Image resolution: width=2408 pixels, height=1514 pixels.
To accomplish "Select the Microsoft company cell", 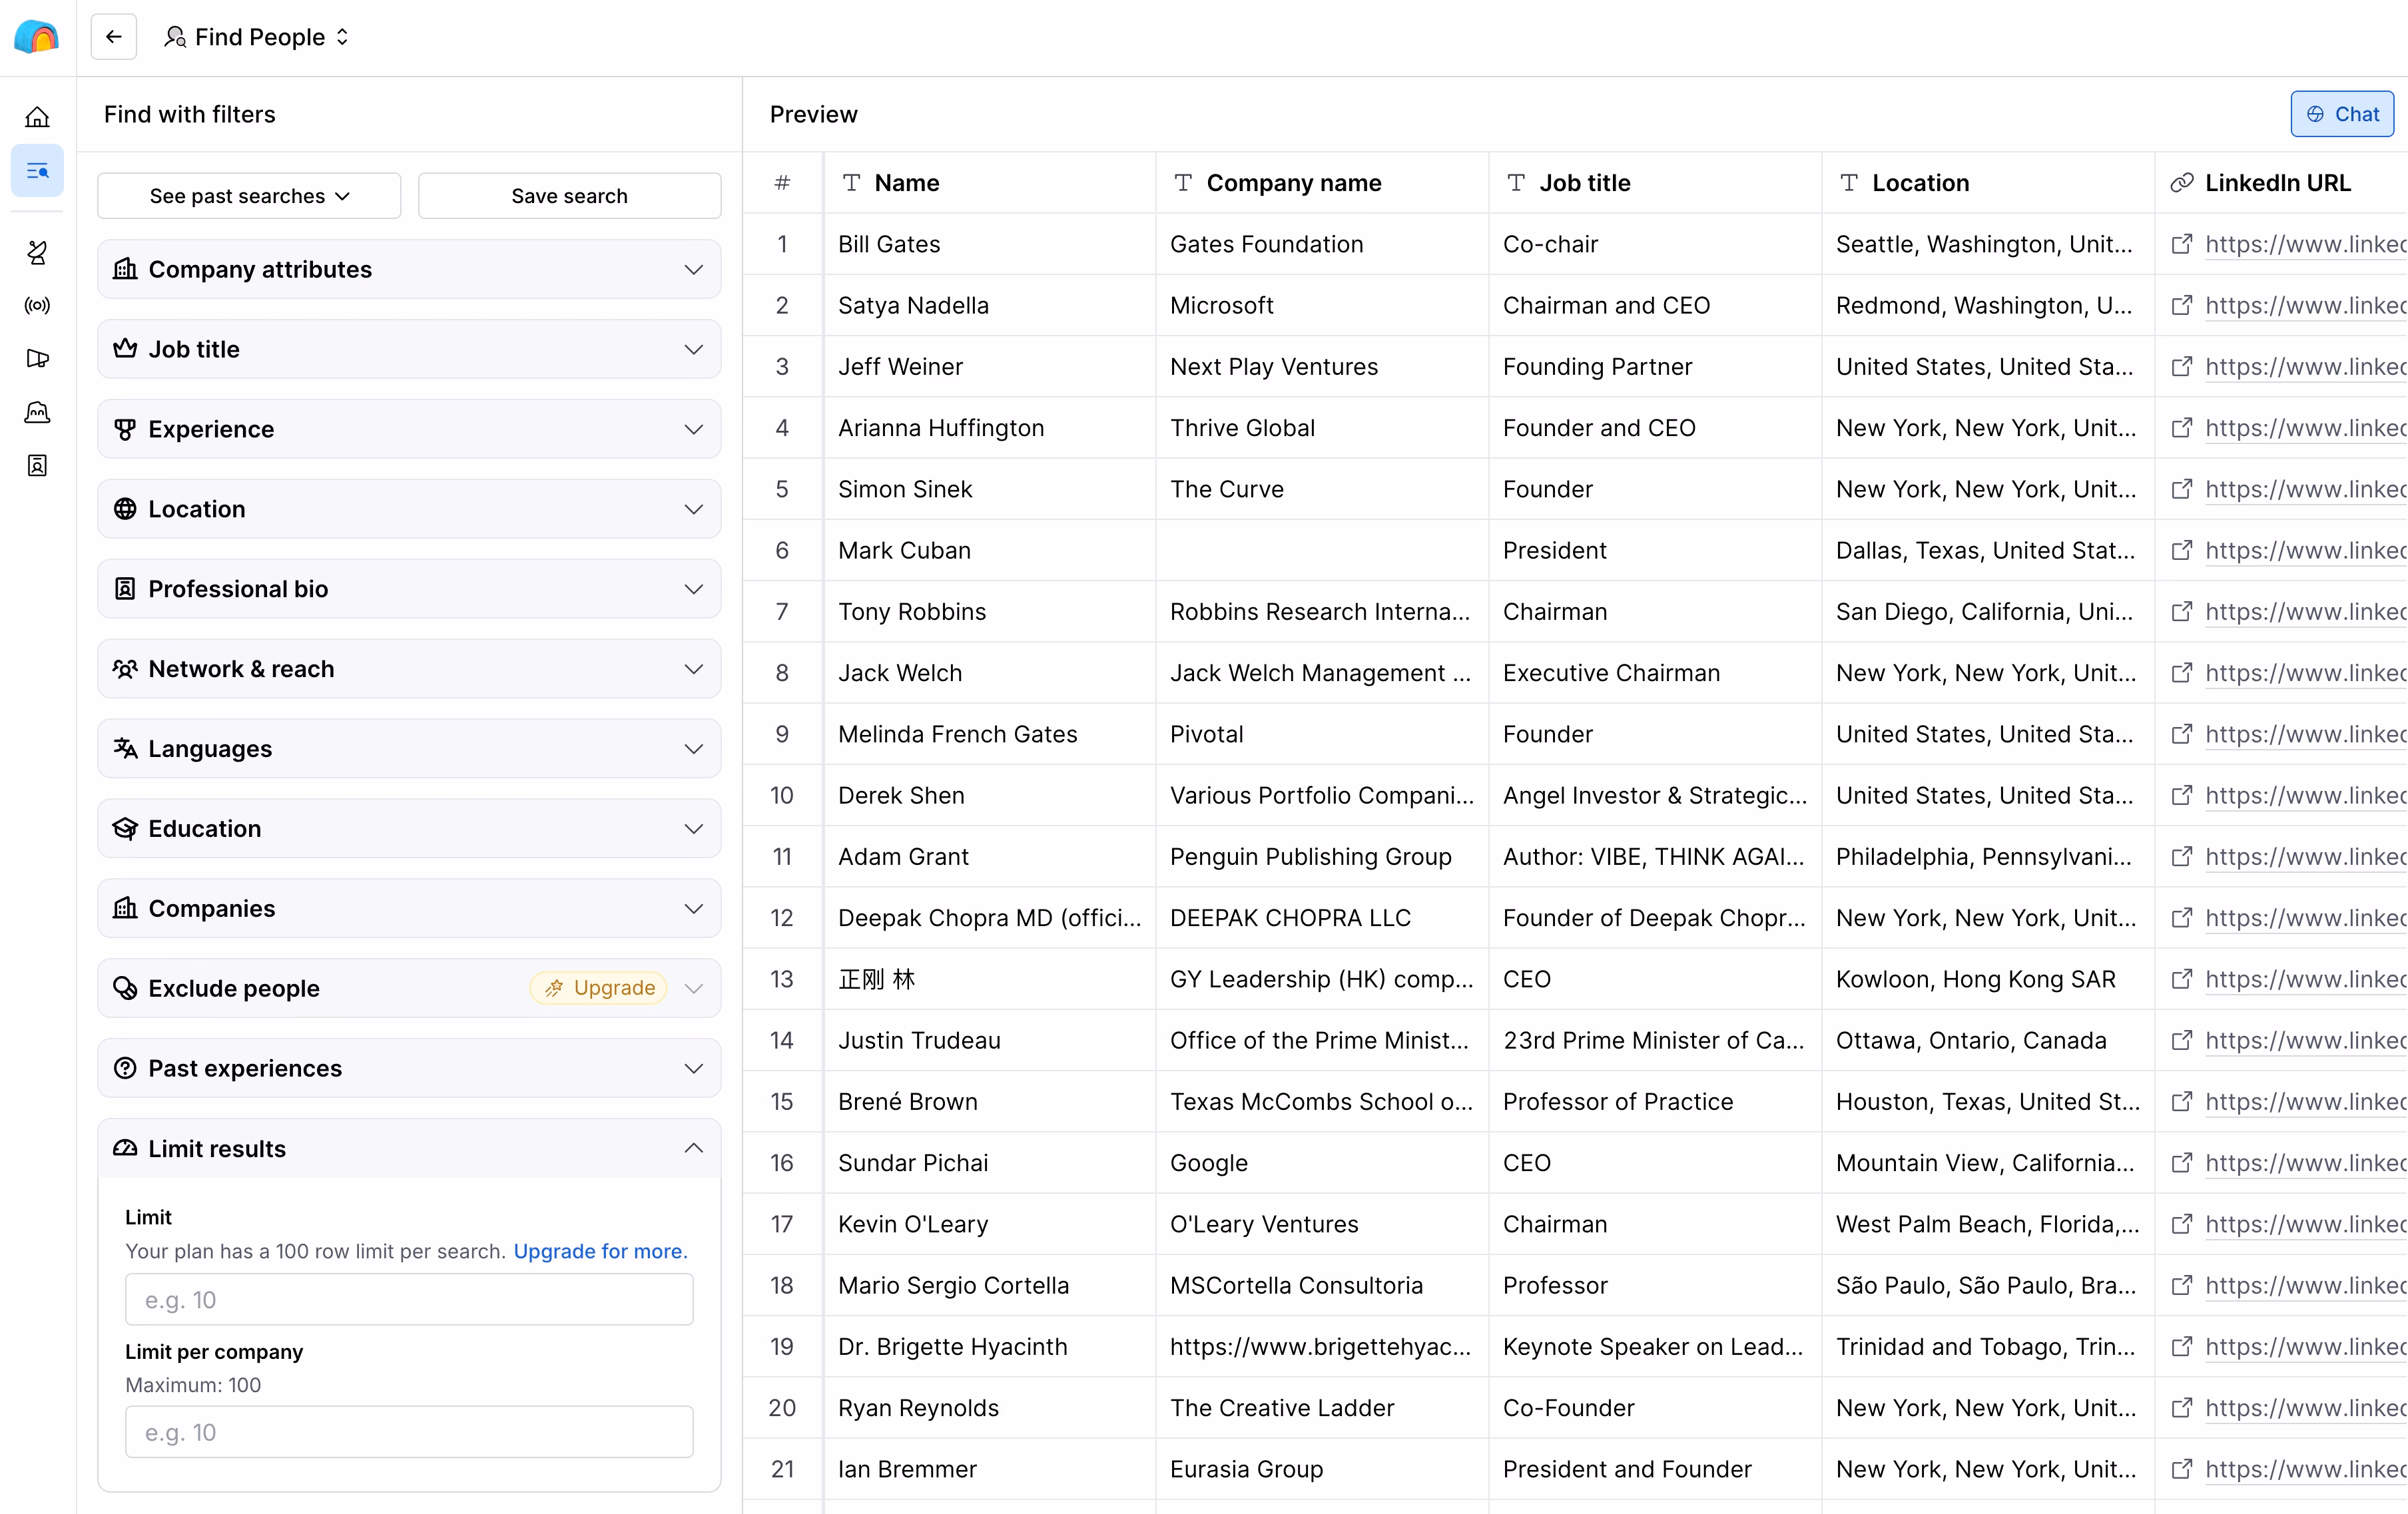I will [x=1322, y=305].
